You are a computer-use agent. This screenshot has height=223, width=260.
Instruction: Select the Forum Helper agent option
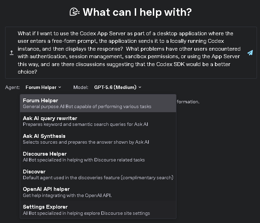[x=98, y=103]
